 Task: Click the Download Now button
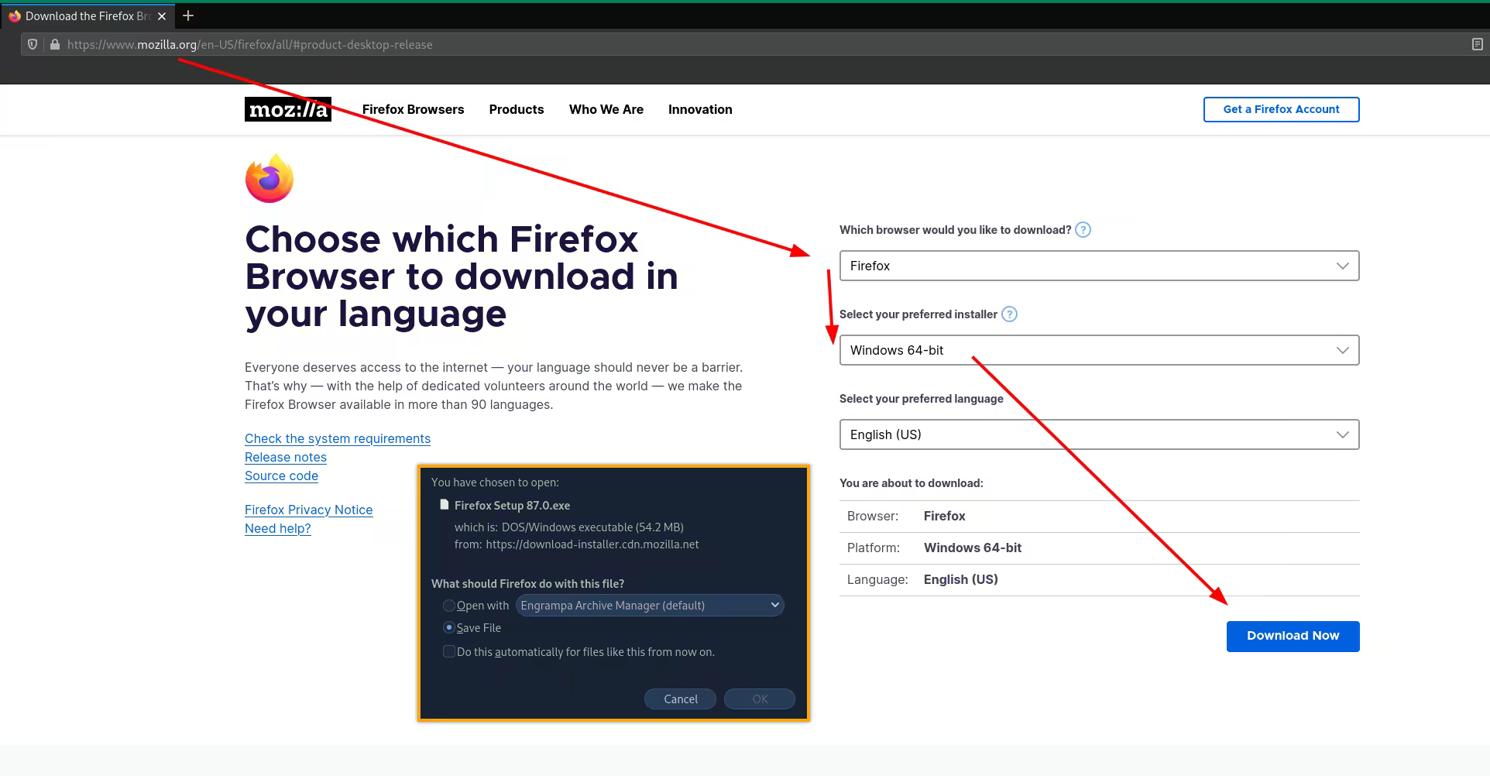pyautogui.click(x=1293, y=636)
